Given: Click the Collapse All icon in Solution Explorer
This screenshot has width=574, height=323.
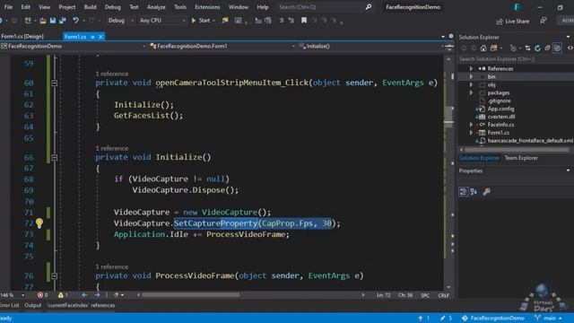Looking at the screenshot, I should [547, 48].
